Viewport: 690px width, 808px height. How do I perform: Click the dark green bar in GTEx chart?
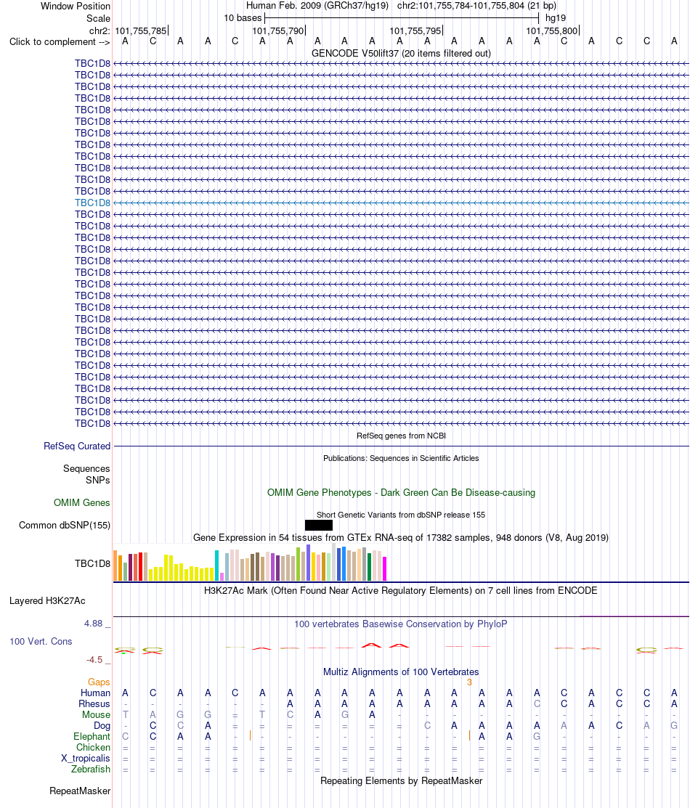tap(369, 567)
